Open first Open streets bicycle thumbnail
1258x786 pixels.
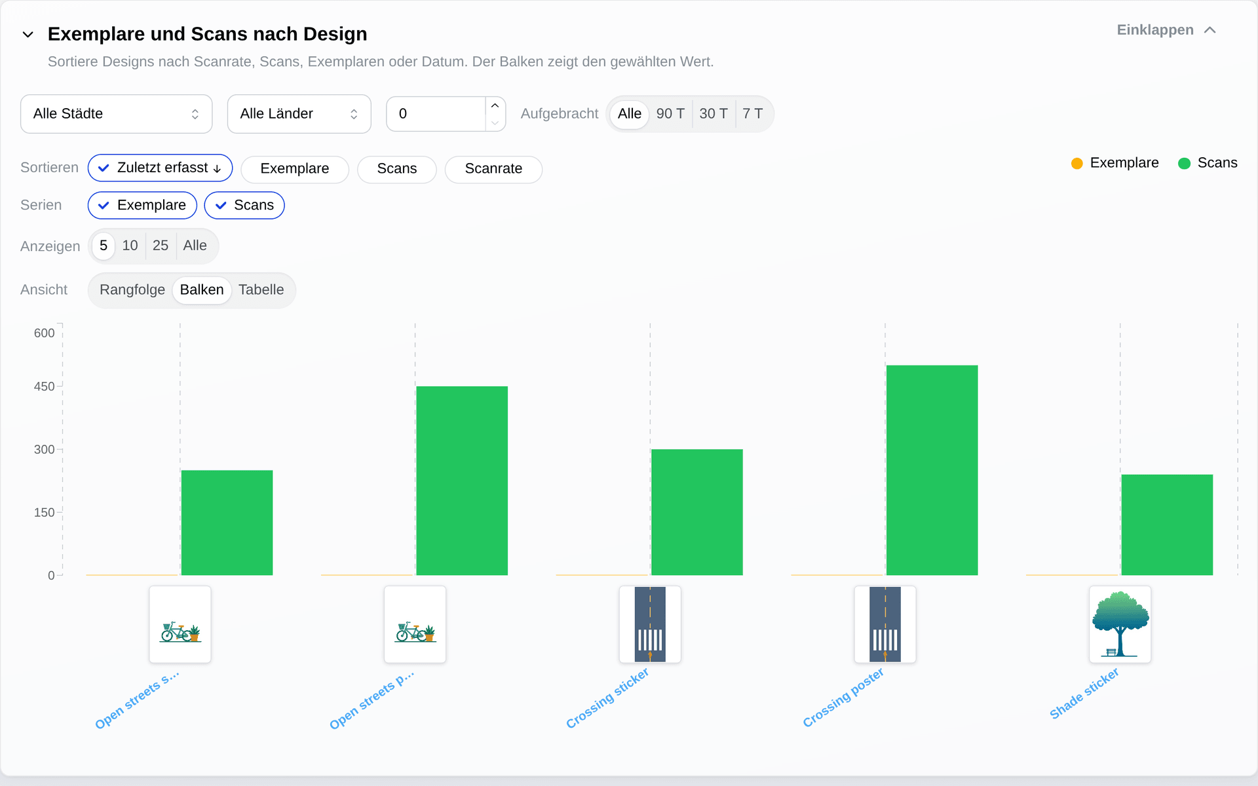click(x=180, y=624)
